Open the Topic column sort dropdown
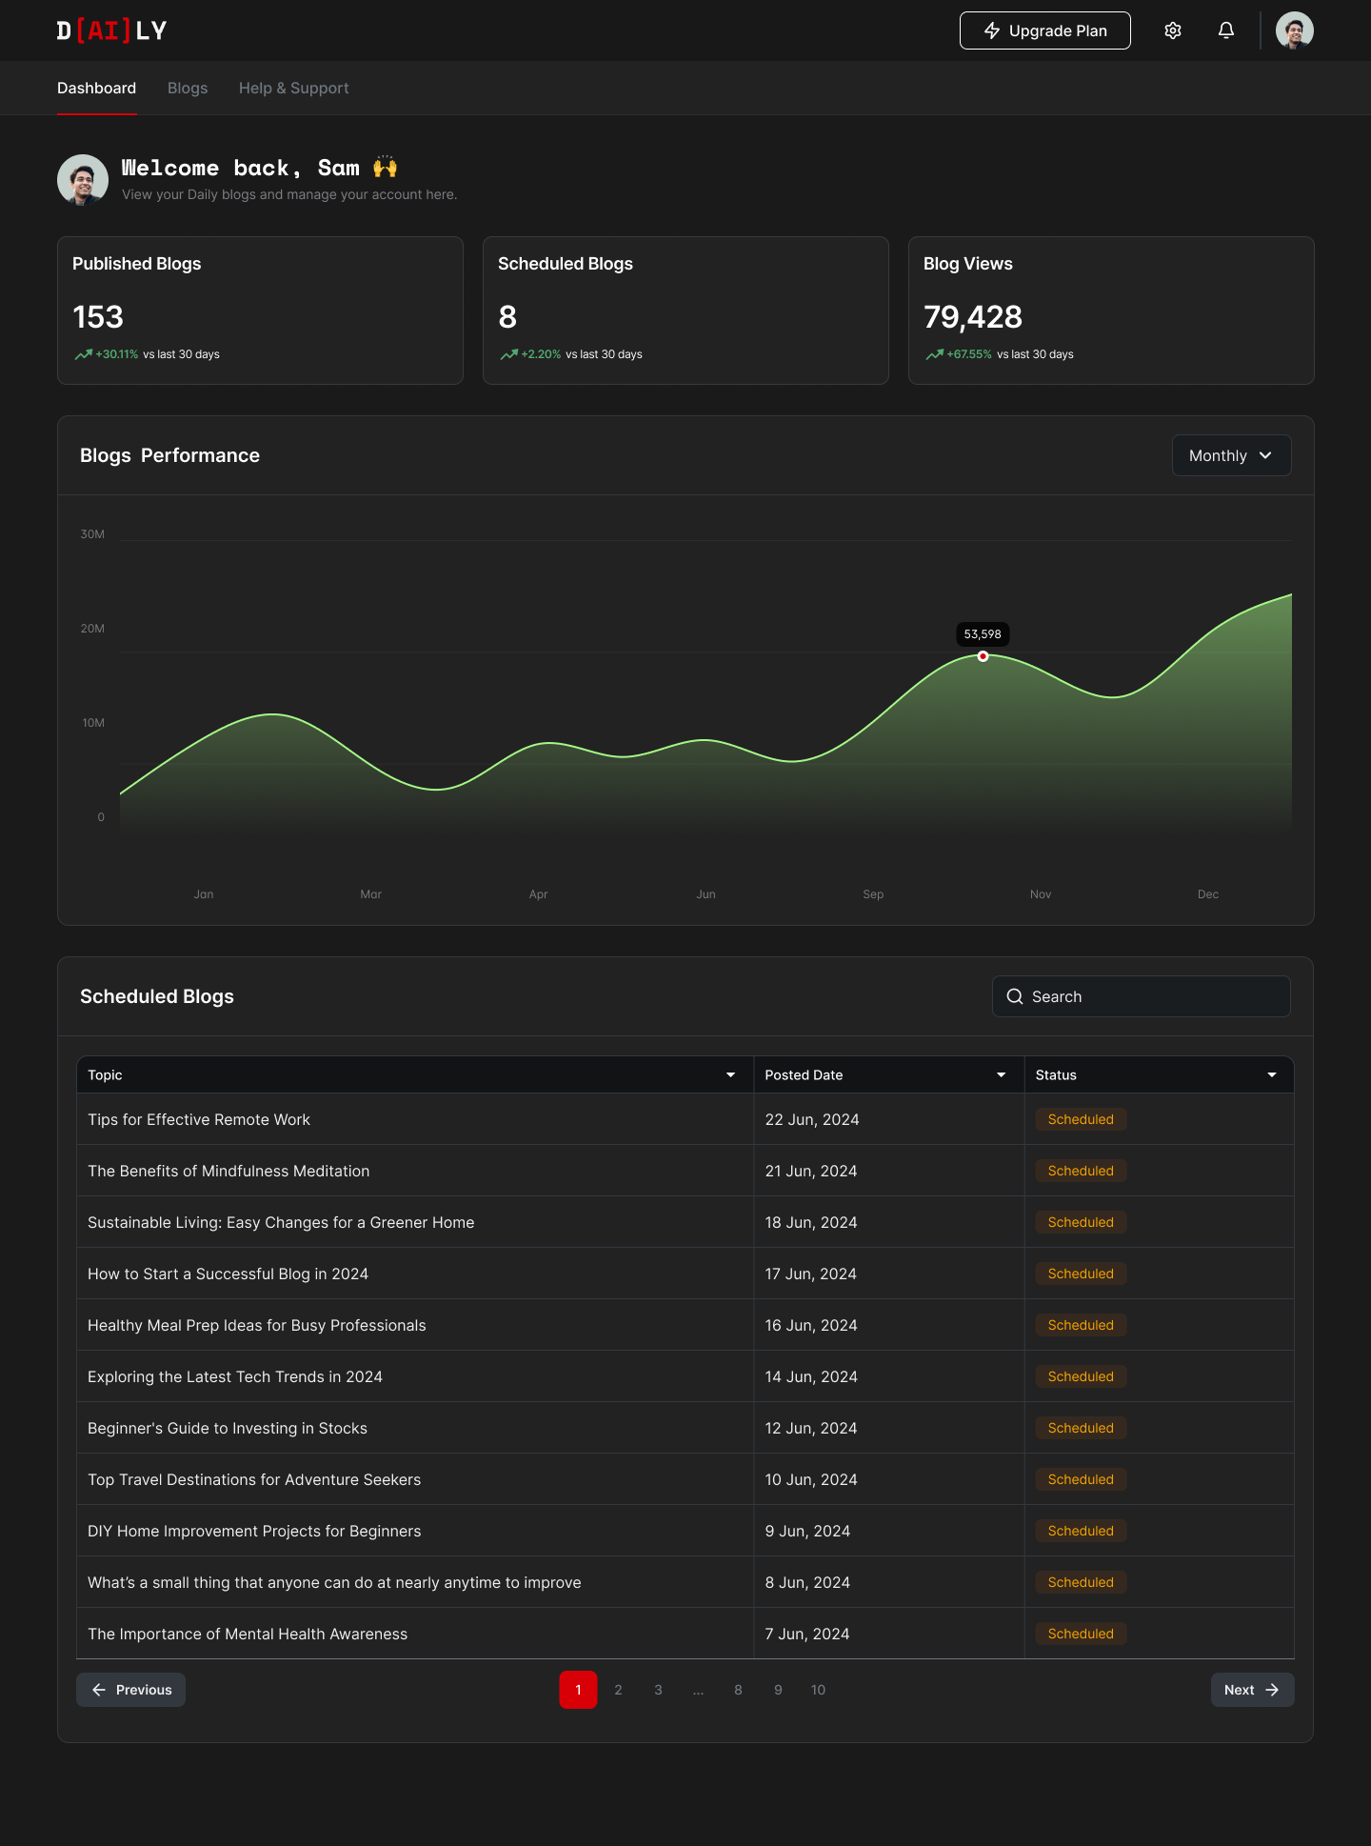1371x1846 pixels. coord(730,1074)
